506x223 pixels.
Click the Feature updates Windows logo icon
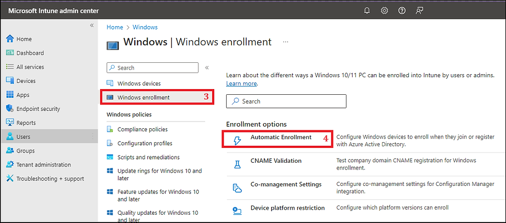pos(110,192)
